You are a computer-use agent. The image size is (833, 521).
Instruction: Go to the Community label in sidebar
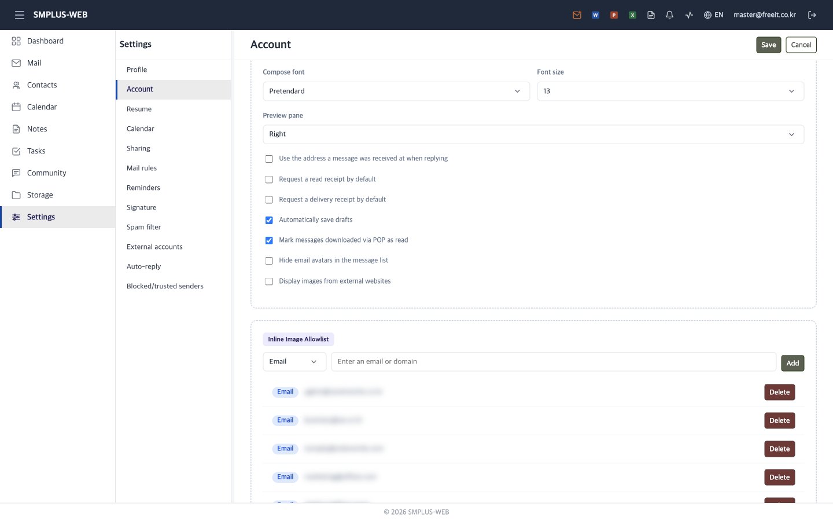click(46, 173)
